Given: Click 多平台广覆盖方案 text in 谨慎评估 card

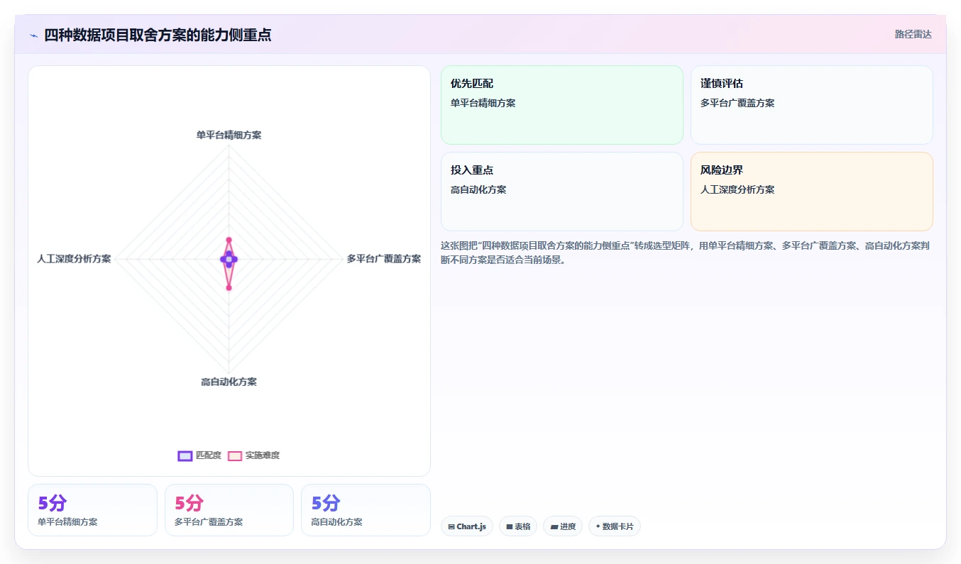Looking at the screenshot, I should point(737,103).
